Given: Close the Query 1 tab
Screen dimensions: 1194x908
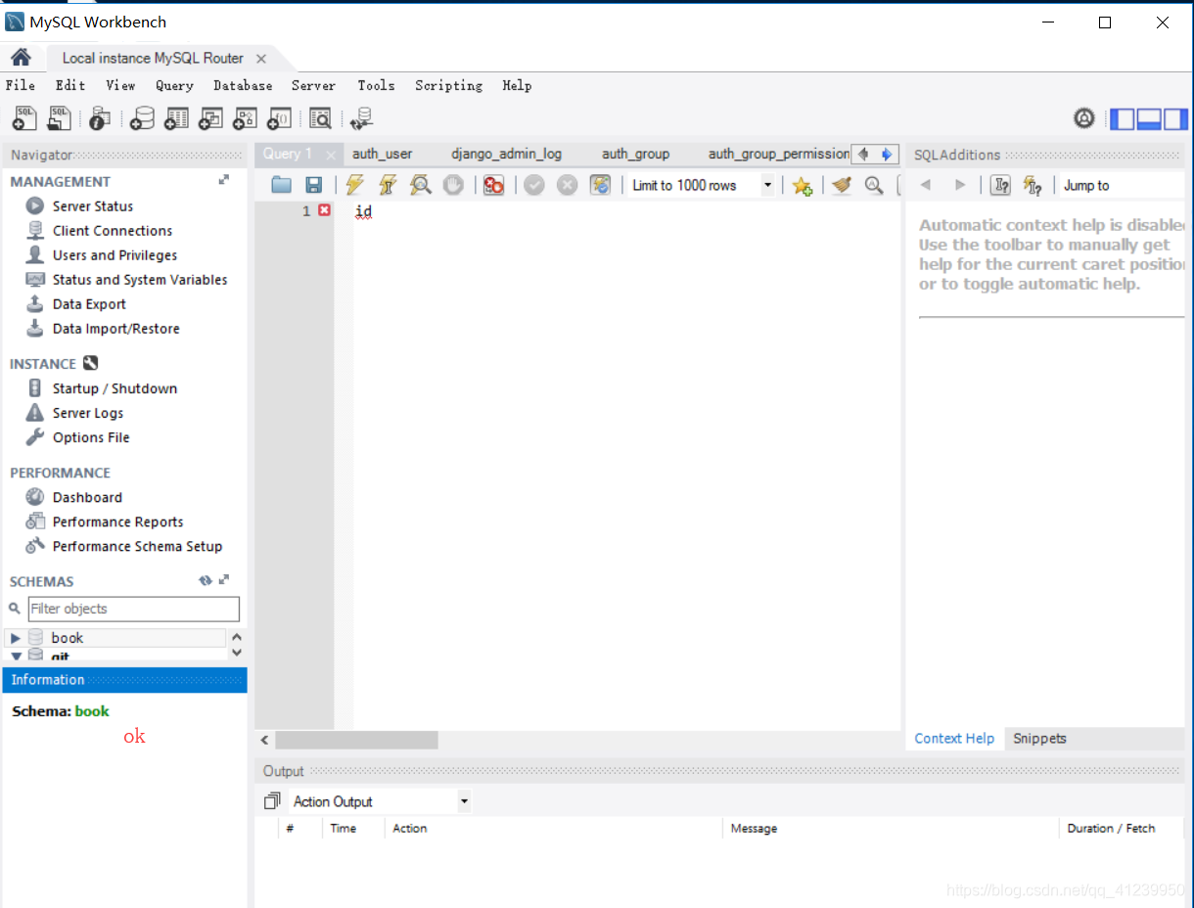Looking at the screenshot, I should 331,155.
